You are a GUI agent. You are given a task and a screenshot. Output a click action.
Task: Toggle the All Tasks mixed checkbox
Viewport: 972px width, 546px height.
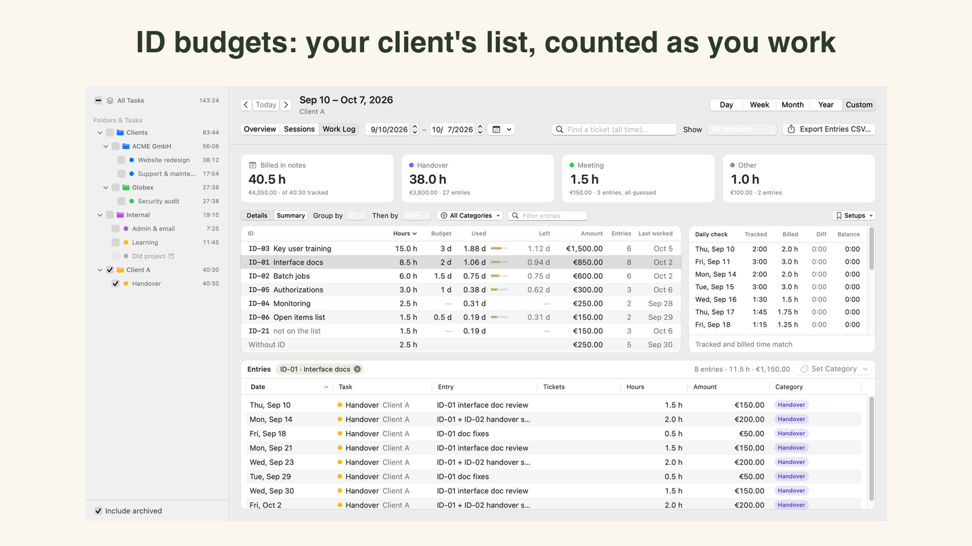pyautogui.click(x=98, y=100)
